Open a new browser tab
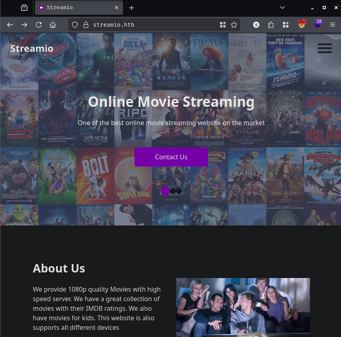Image resolution: width=341 pixels, height=337 pixels. point(132,8)
